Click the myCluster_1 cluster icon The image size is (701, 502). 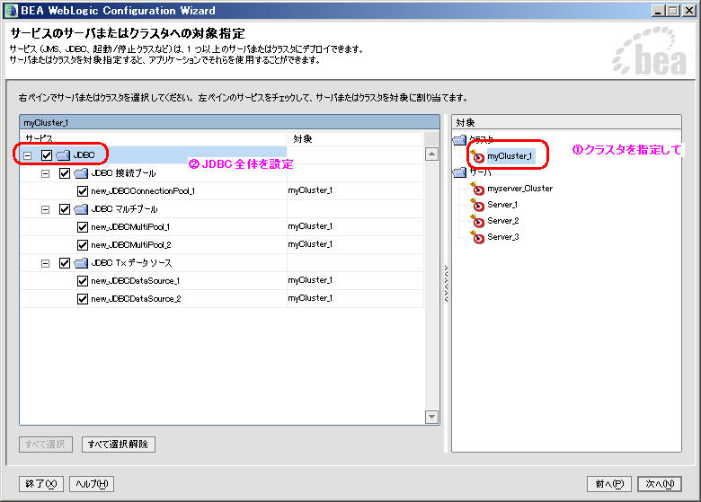(x=477, y=156)
